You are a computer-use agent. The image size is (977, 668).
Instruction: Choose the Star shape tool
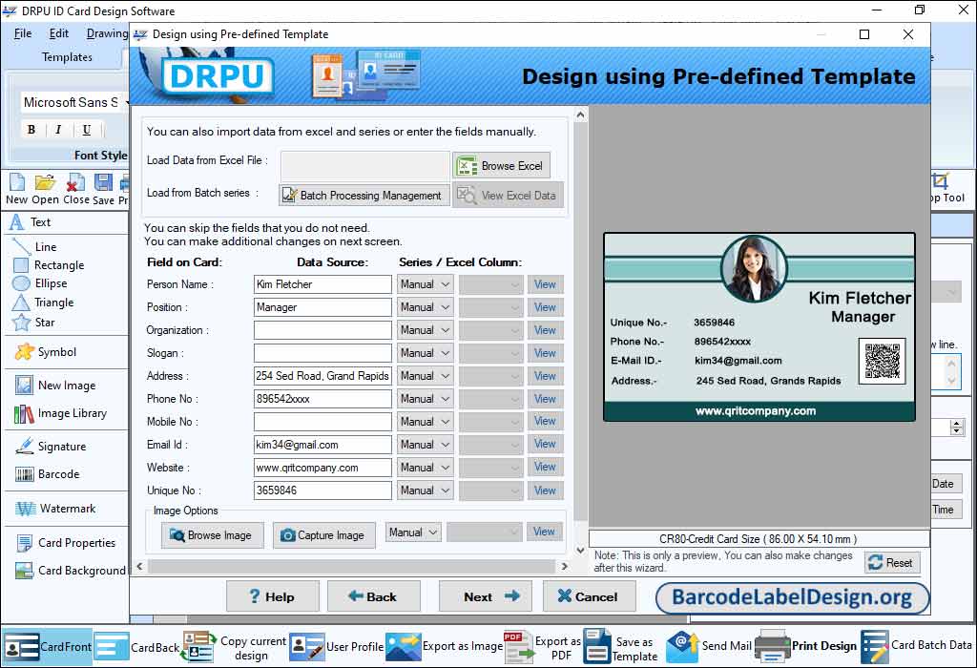point(33,323)
